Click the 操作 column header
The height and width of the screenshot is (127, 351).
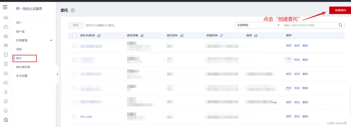pos(289,35)
